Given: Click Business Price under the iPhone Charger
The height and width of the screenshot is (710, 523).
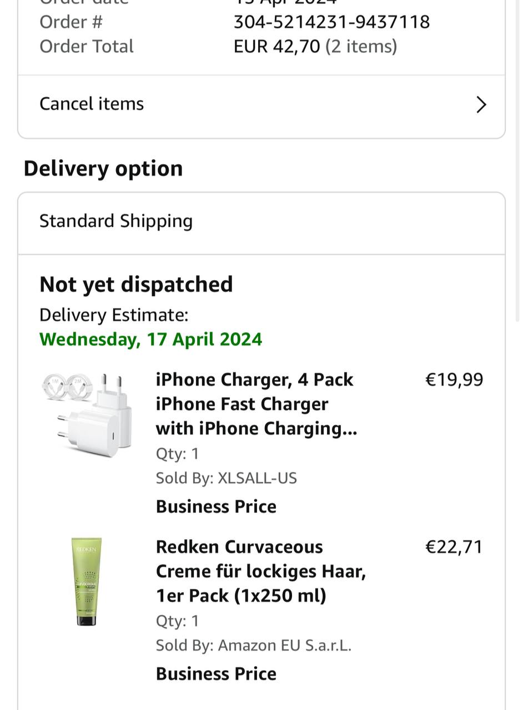Looking at the screenshot, I should click(x=216, y=506).
